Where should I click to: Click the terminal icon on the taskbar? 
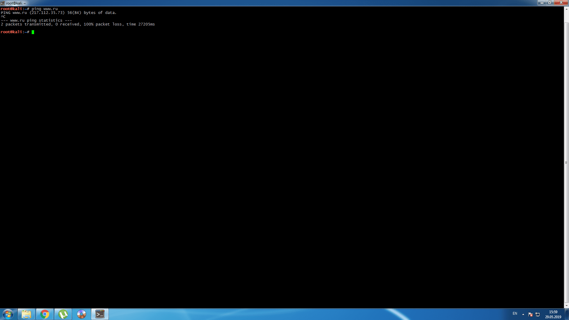point(100,314)
